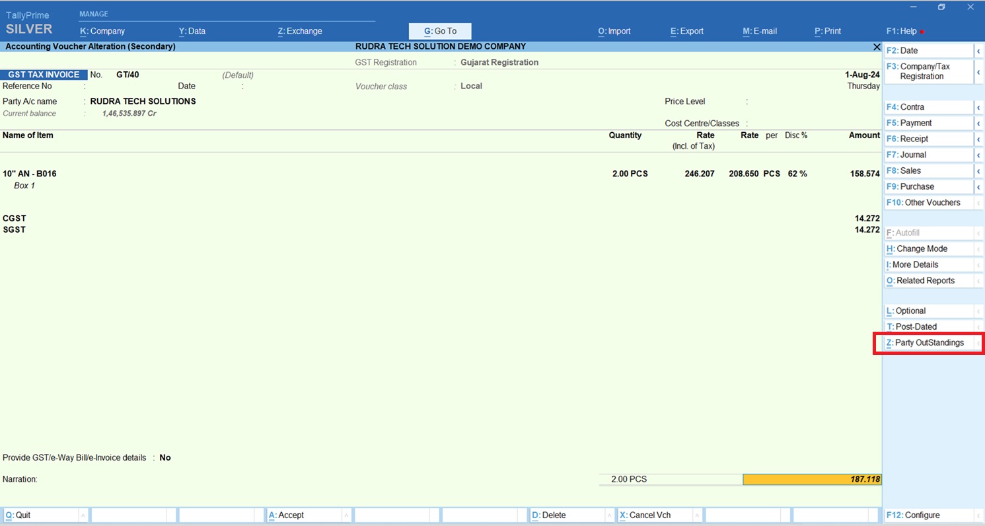Expand the arrow beside F5: Payment

978,124
